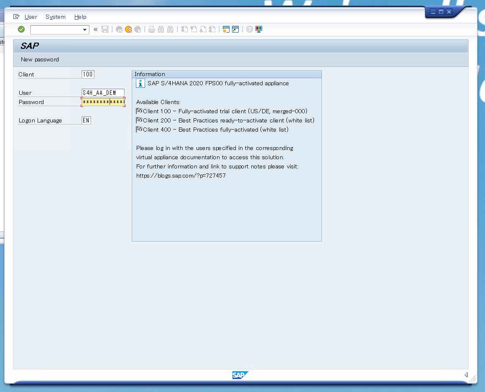Click the User input field
This screenshot has height=392, width=485.
103,93
